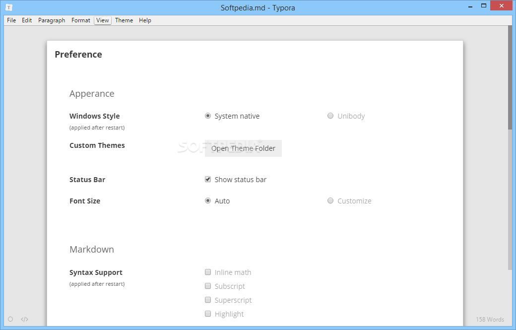Image resolution: width=516 pixels, height=330 pixels.
Task: Click the Custom Themes label
Action: click(97, 145)
